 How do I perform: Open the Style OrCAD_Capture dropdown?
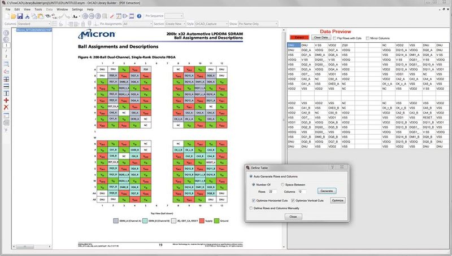click(x=211, y=24)
